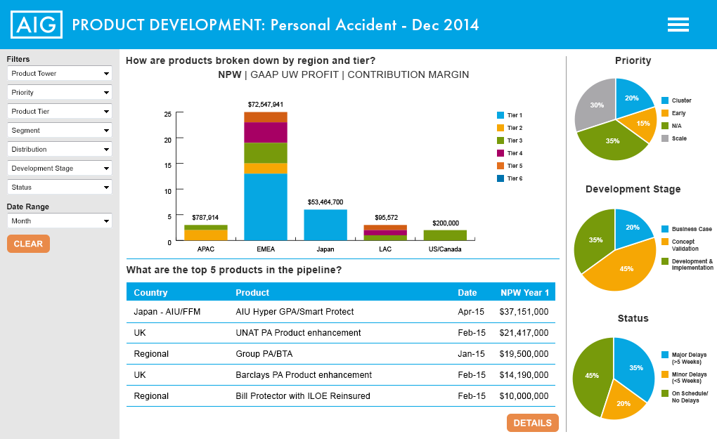Click the $10,000,000 NPW value
This screenshot has width=717, height=439.
[524, 396]
